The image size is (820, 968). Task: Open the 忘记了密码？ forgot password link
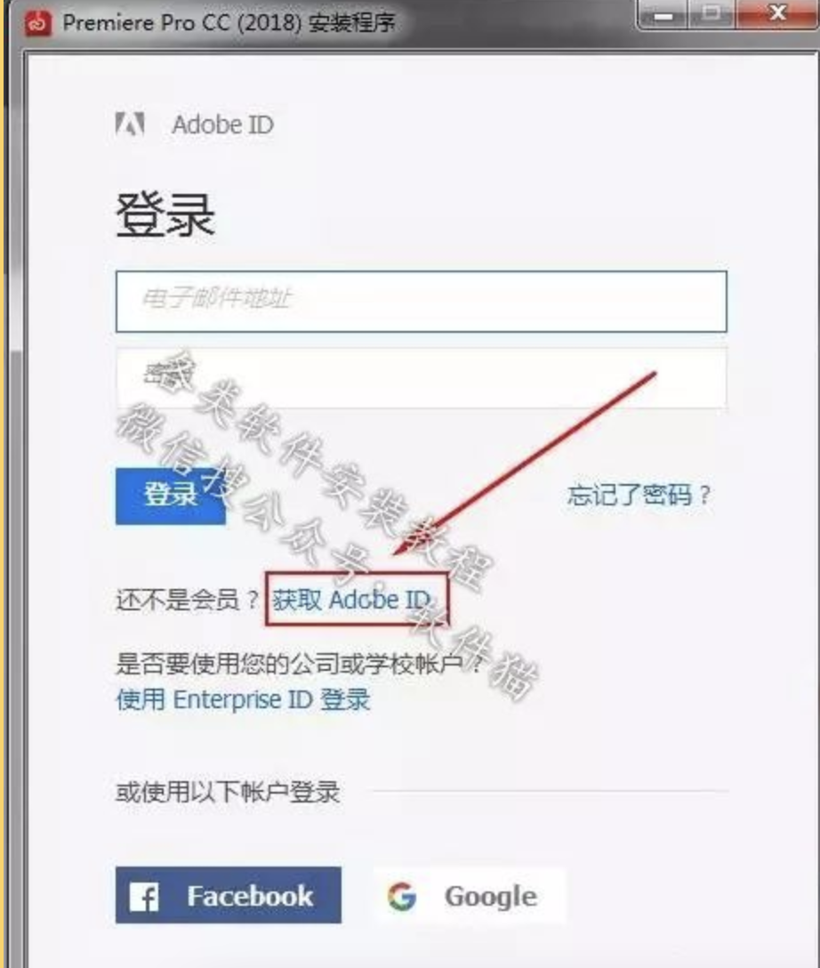point(639,495)
